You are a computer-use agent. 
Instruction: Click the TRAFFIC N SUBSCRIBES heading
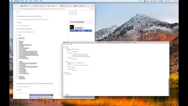77,22
